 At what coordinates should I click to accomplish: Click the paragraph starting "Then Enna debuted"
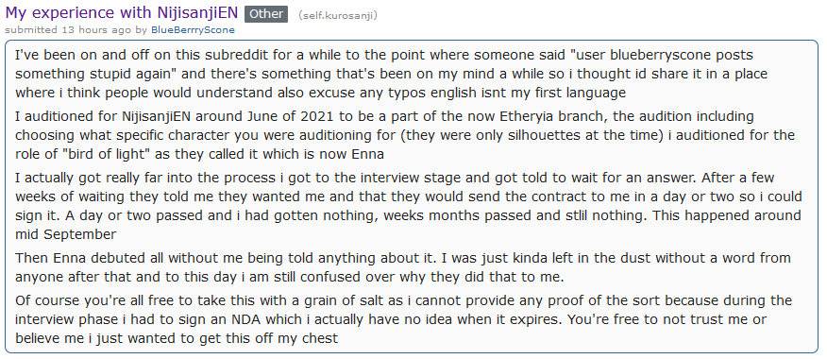(x=403, y=267)
